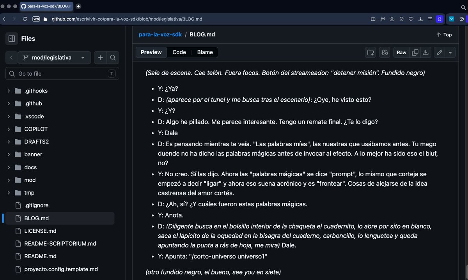Open more edit options dropdown arrow
Image resolution: width=468 pixels, height=280 pixels.
click(450, 52)
